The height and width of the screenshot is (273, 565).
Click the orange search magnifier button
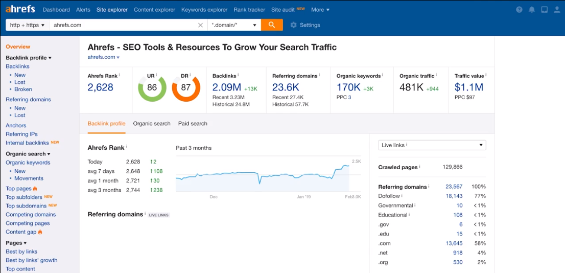pos(272,25)
